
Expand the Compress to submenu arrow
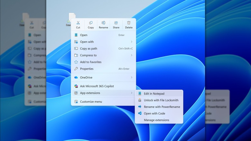click(132, 55)
